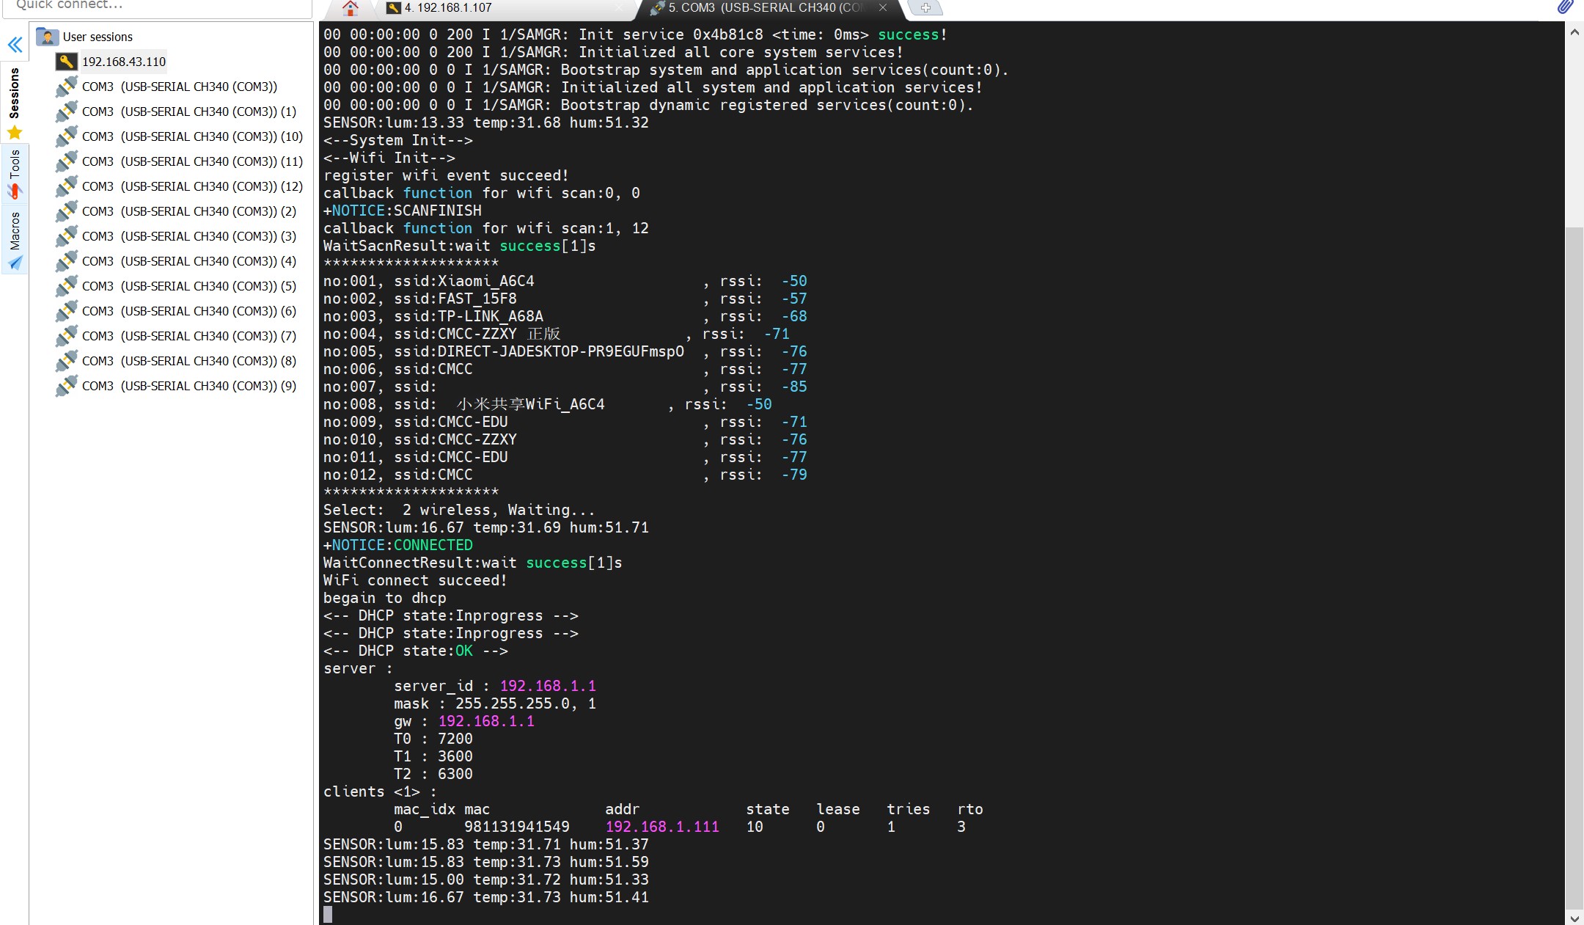The height and width of the screenshot is (925, 1584).
Task: Select the 192.168.43.110 SSH session
Action: point(123,62)
